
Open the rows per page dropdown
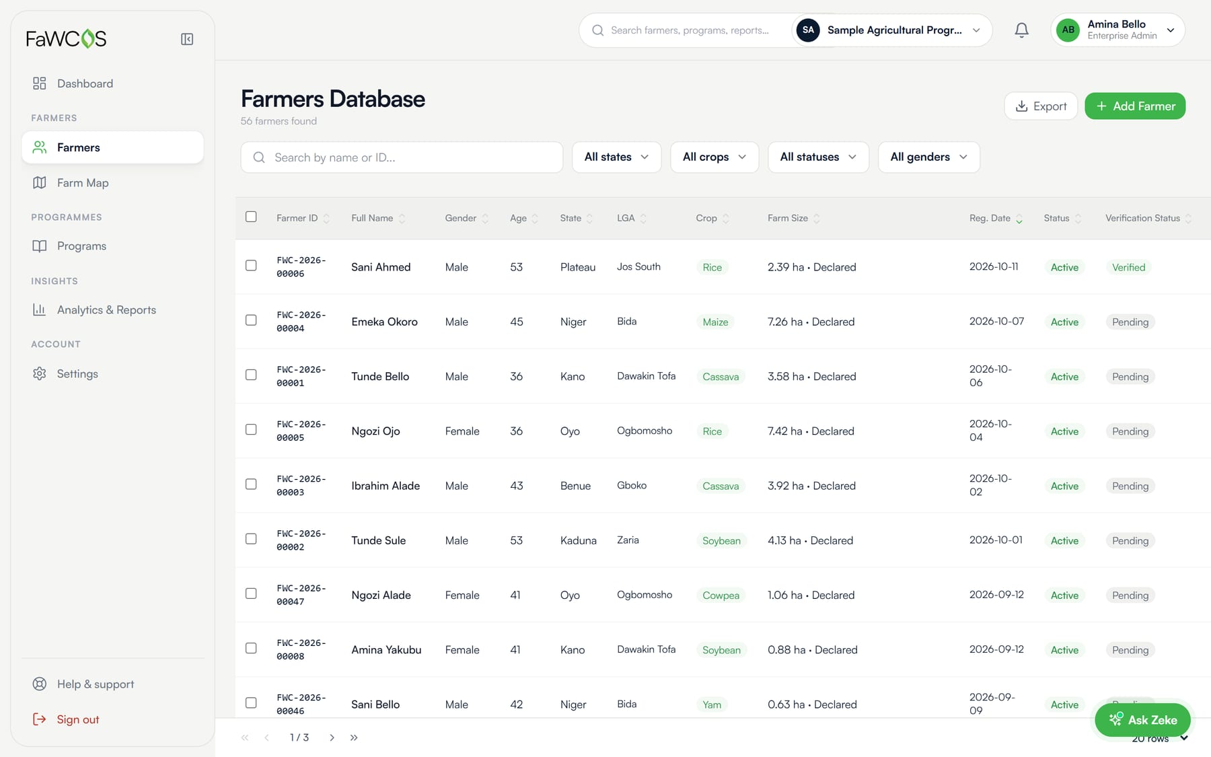(1160, 738)
